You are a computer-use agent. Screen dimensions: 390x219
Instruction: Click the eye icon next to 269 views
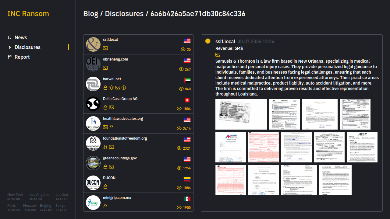(181, 69)
